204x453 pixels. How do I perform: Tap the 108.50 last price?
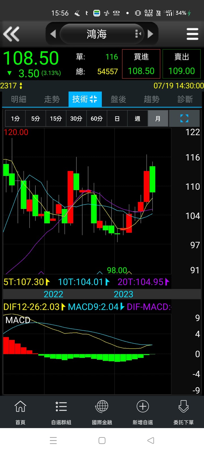[x=31, y=58]
